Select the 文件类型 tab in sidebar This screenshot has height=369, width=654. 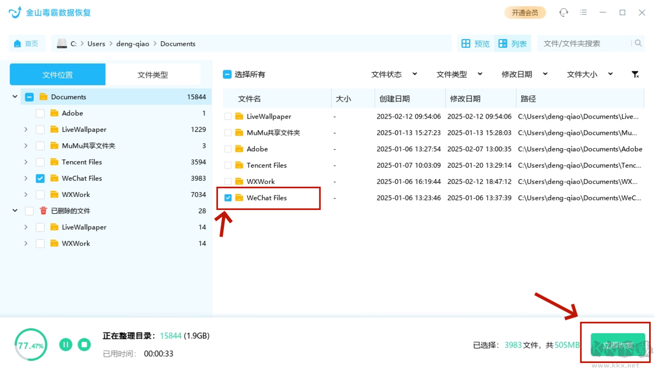[153, 75]
